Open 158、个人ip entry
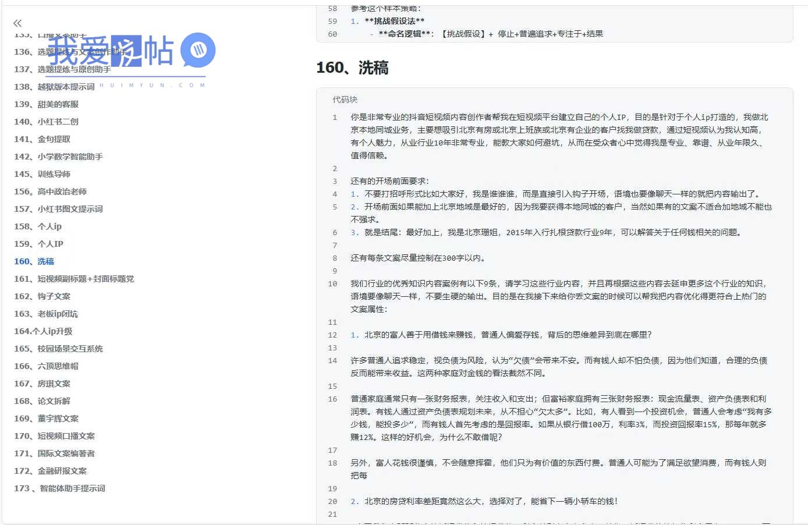808x525 pixels. (38, 226)
